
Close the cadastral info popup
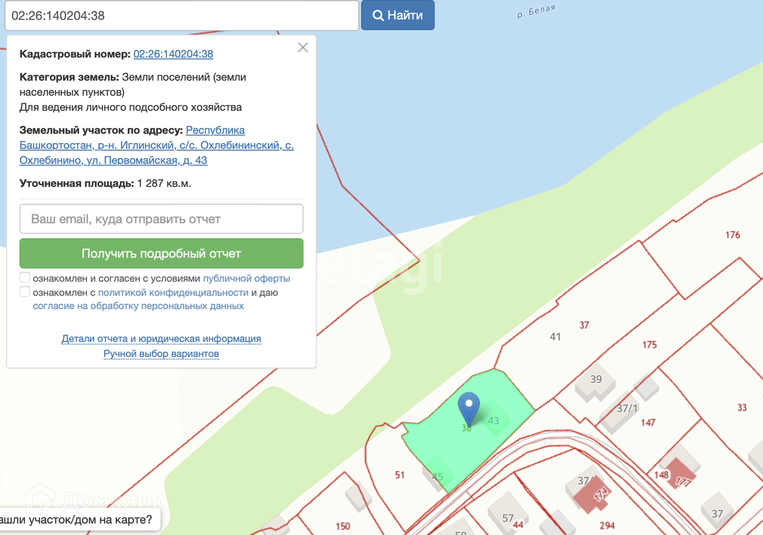(303, 48)
